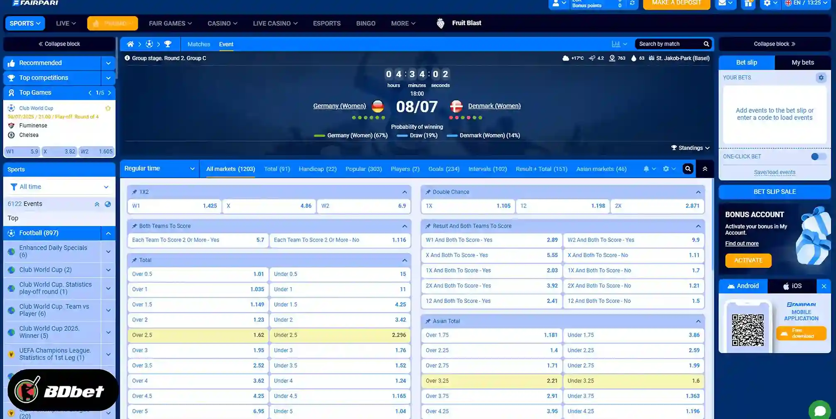Click the trophy breadcrumb icon
Viewport: 836px width, 419px height.
[x=168, y=44]
